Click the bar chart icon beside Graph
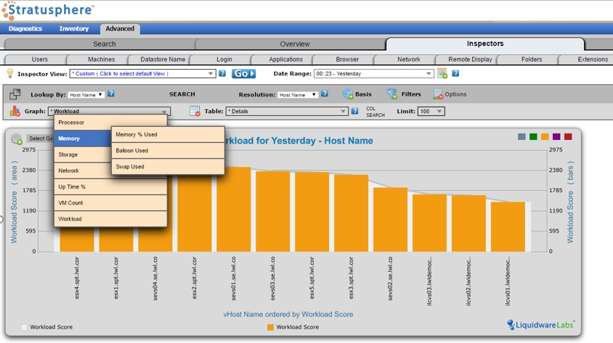Screen dimensions: 613x343 [x=15, y=111]
